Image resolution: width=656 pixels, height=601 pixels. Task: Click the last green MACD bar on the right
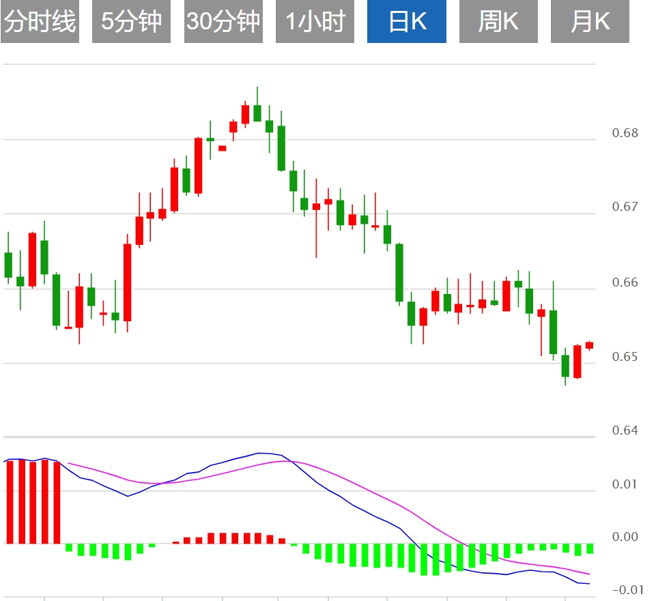(590, 548)
